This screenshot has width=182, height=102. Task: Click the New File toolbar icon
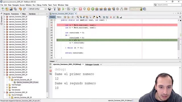3,9
